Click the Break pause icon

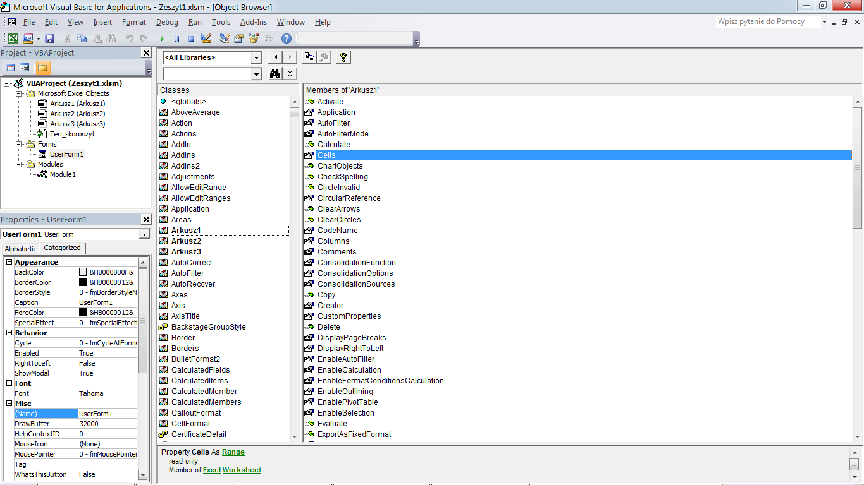click(176, 39)
